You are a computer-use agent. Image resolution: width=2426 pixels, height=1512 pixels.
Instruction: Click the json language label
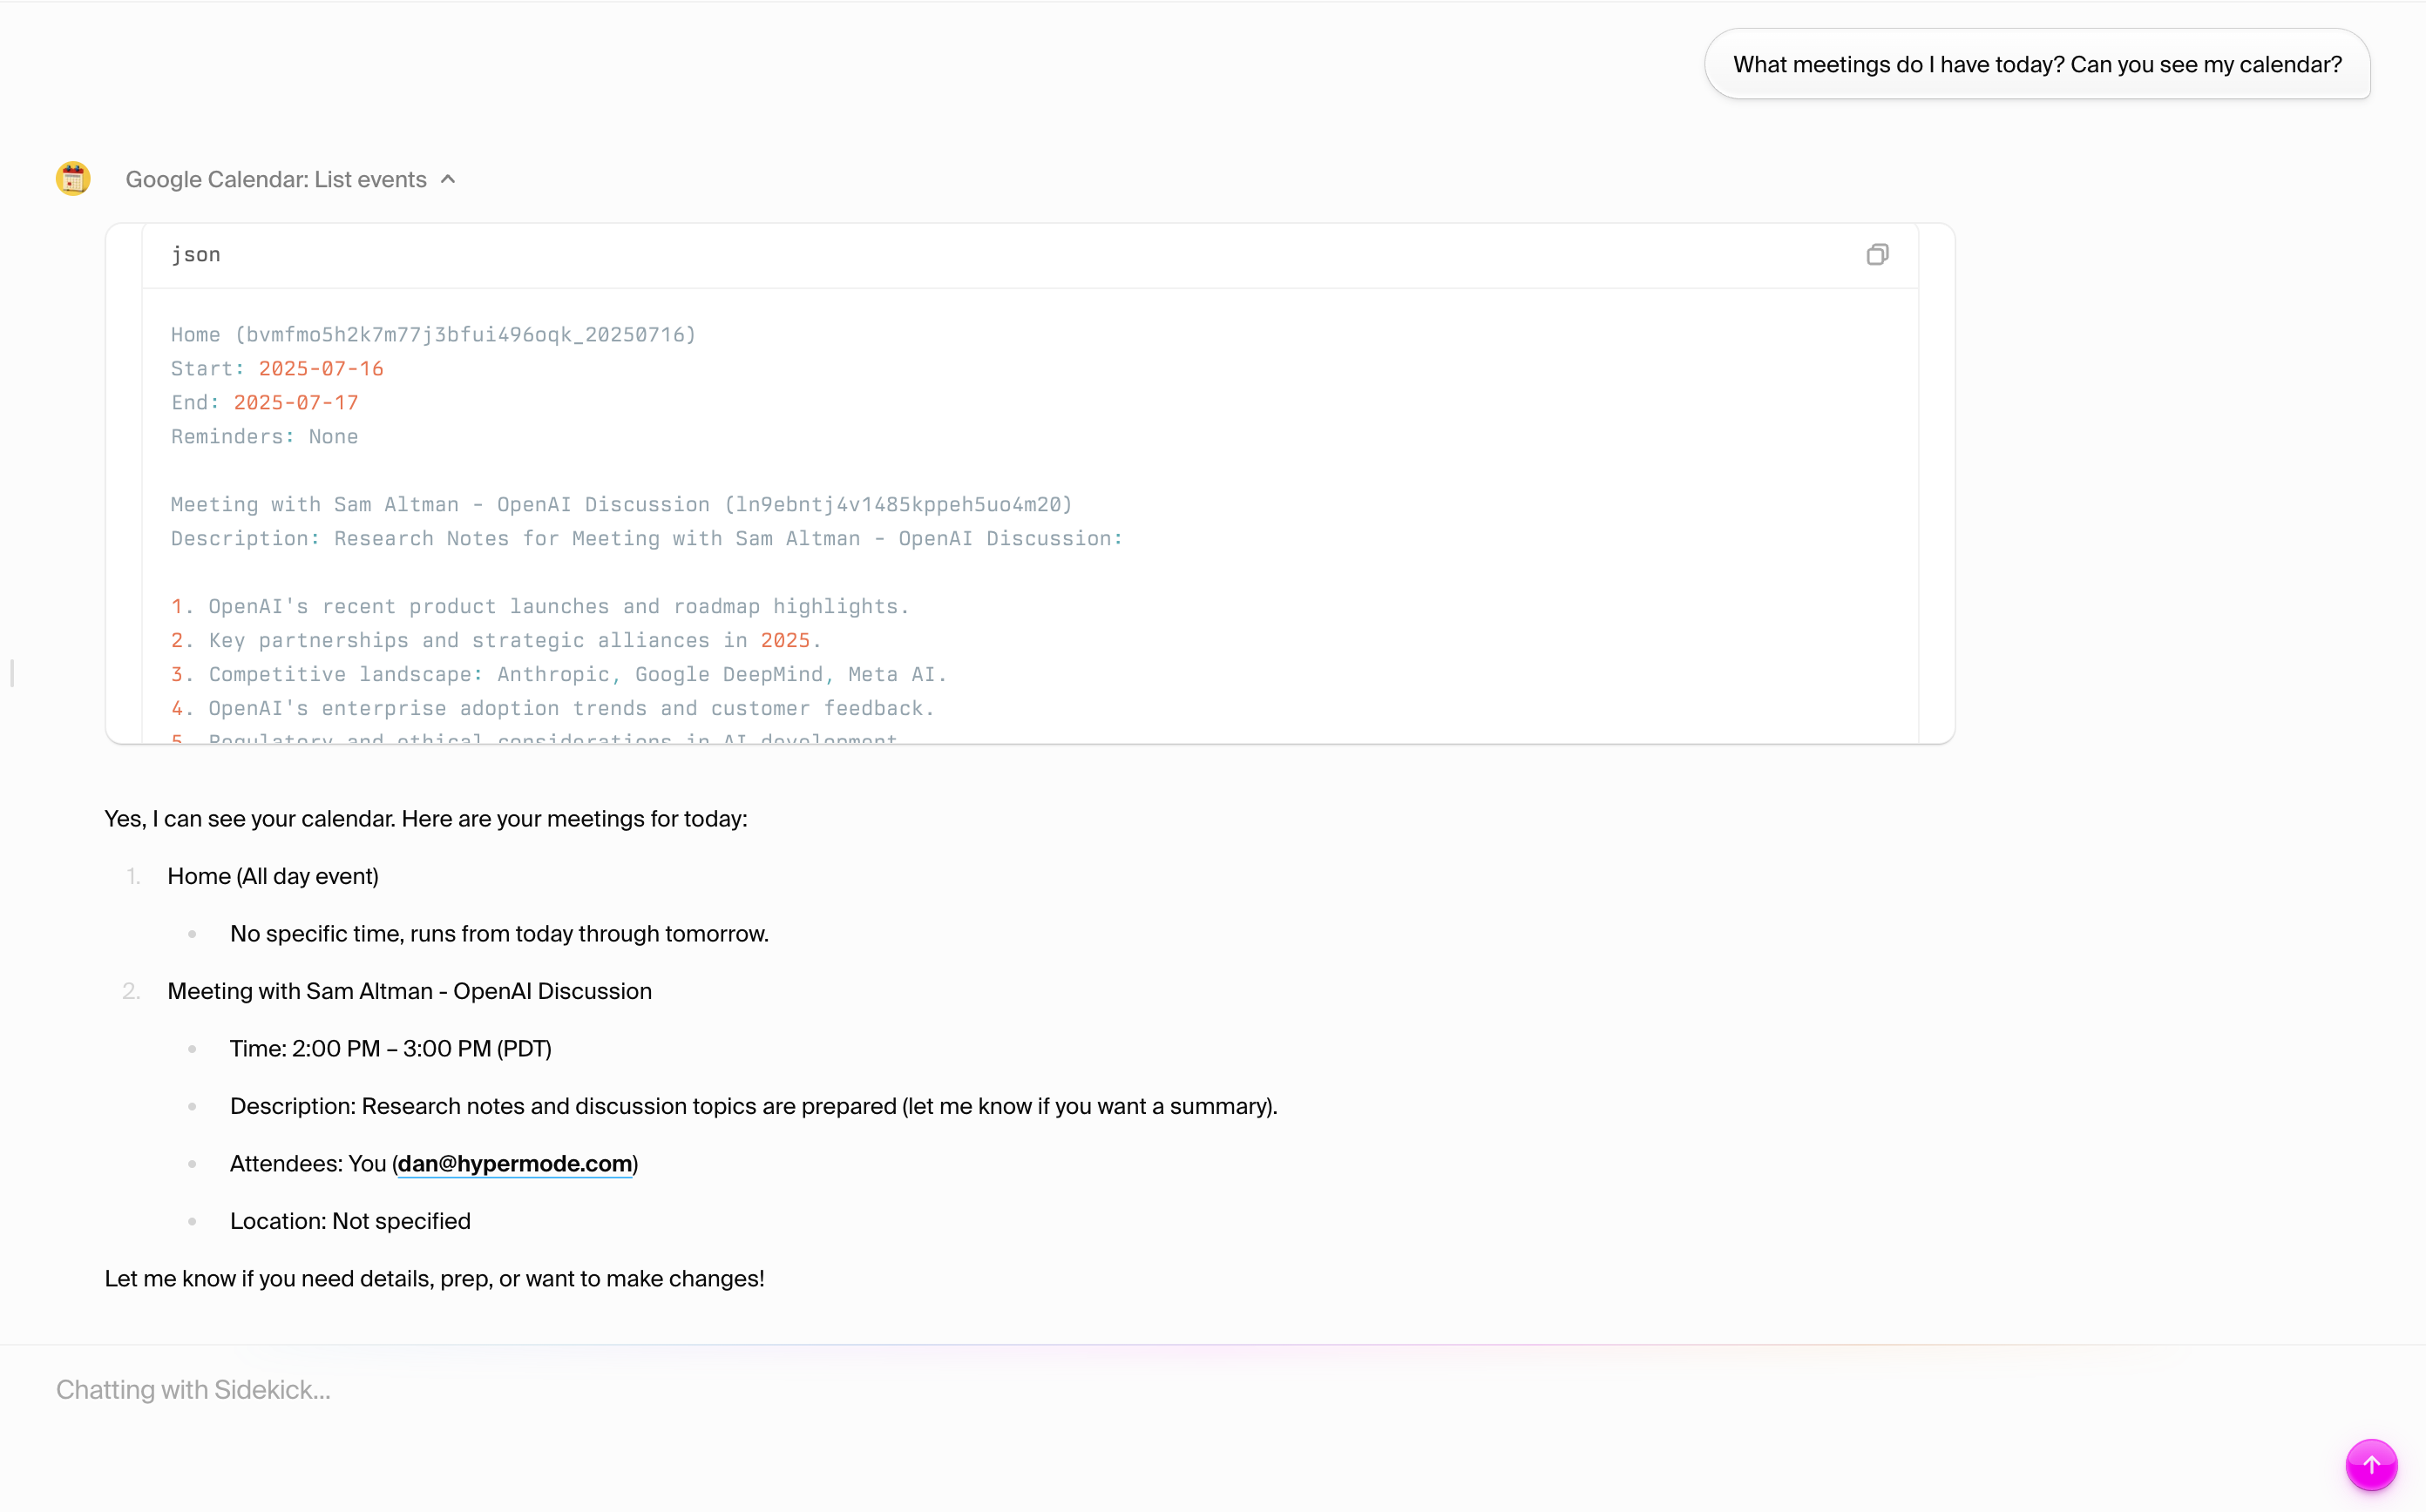tap(196, 255)
